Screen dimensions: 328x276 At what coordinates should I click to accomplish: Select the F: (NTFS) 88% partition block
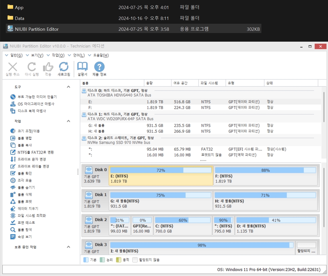pos(265,176)
